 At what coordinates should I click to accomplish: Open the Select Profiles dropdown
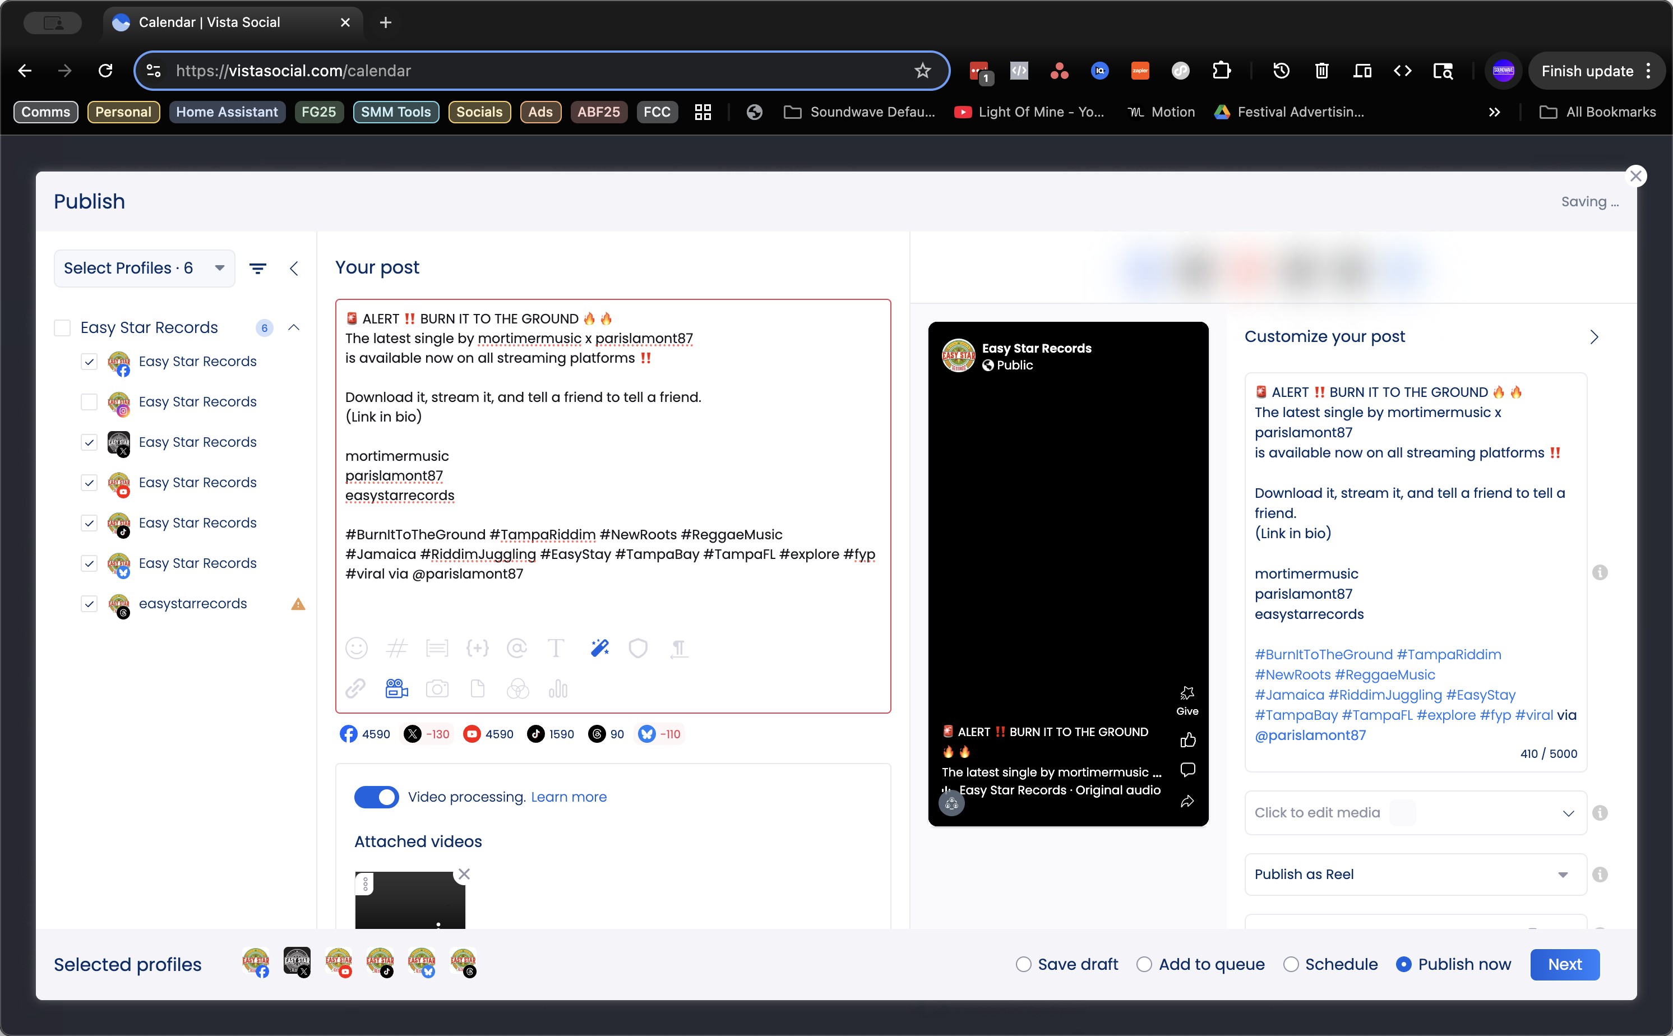pos(144,269)
